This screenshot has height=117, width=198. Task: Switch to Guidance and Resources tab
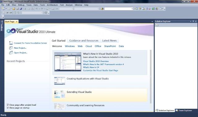[x=84, y=41]
